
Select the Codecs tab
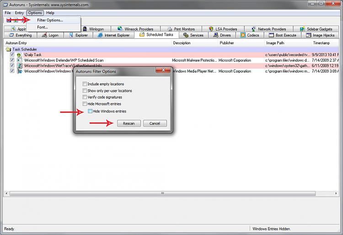(x=250, y=35)
